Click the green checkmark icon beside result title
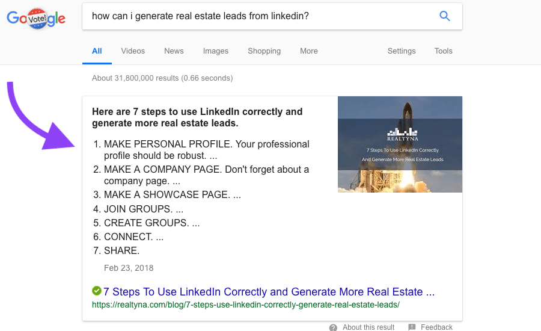The height and width of the screenshot is (331, 541). coord(97,291)
